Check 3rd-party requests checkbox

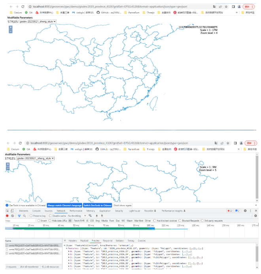point(202,221)
